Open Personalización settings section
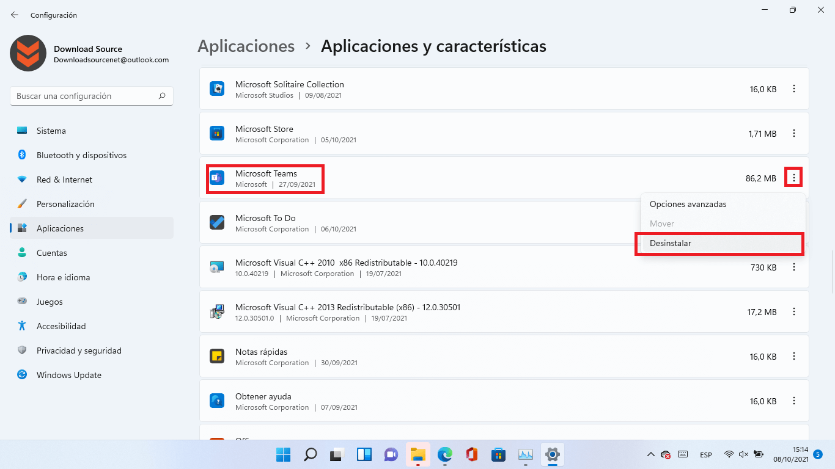835x469 pixels. [x=92, y=204]
